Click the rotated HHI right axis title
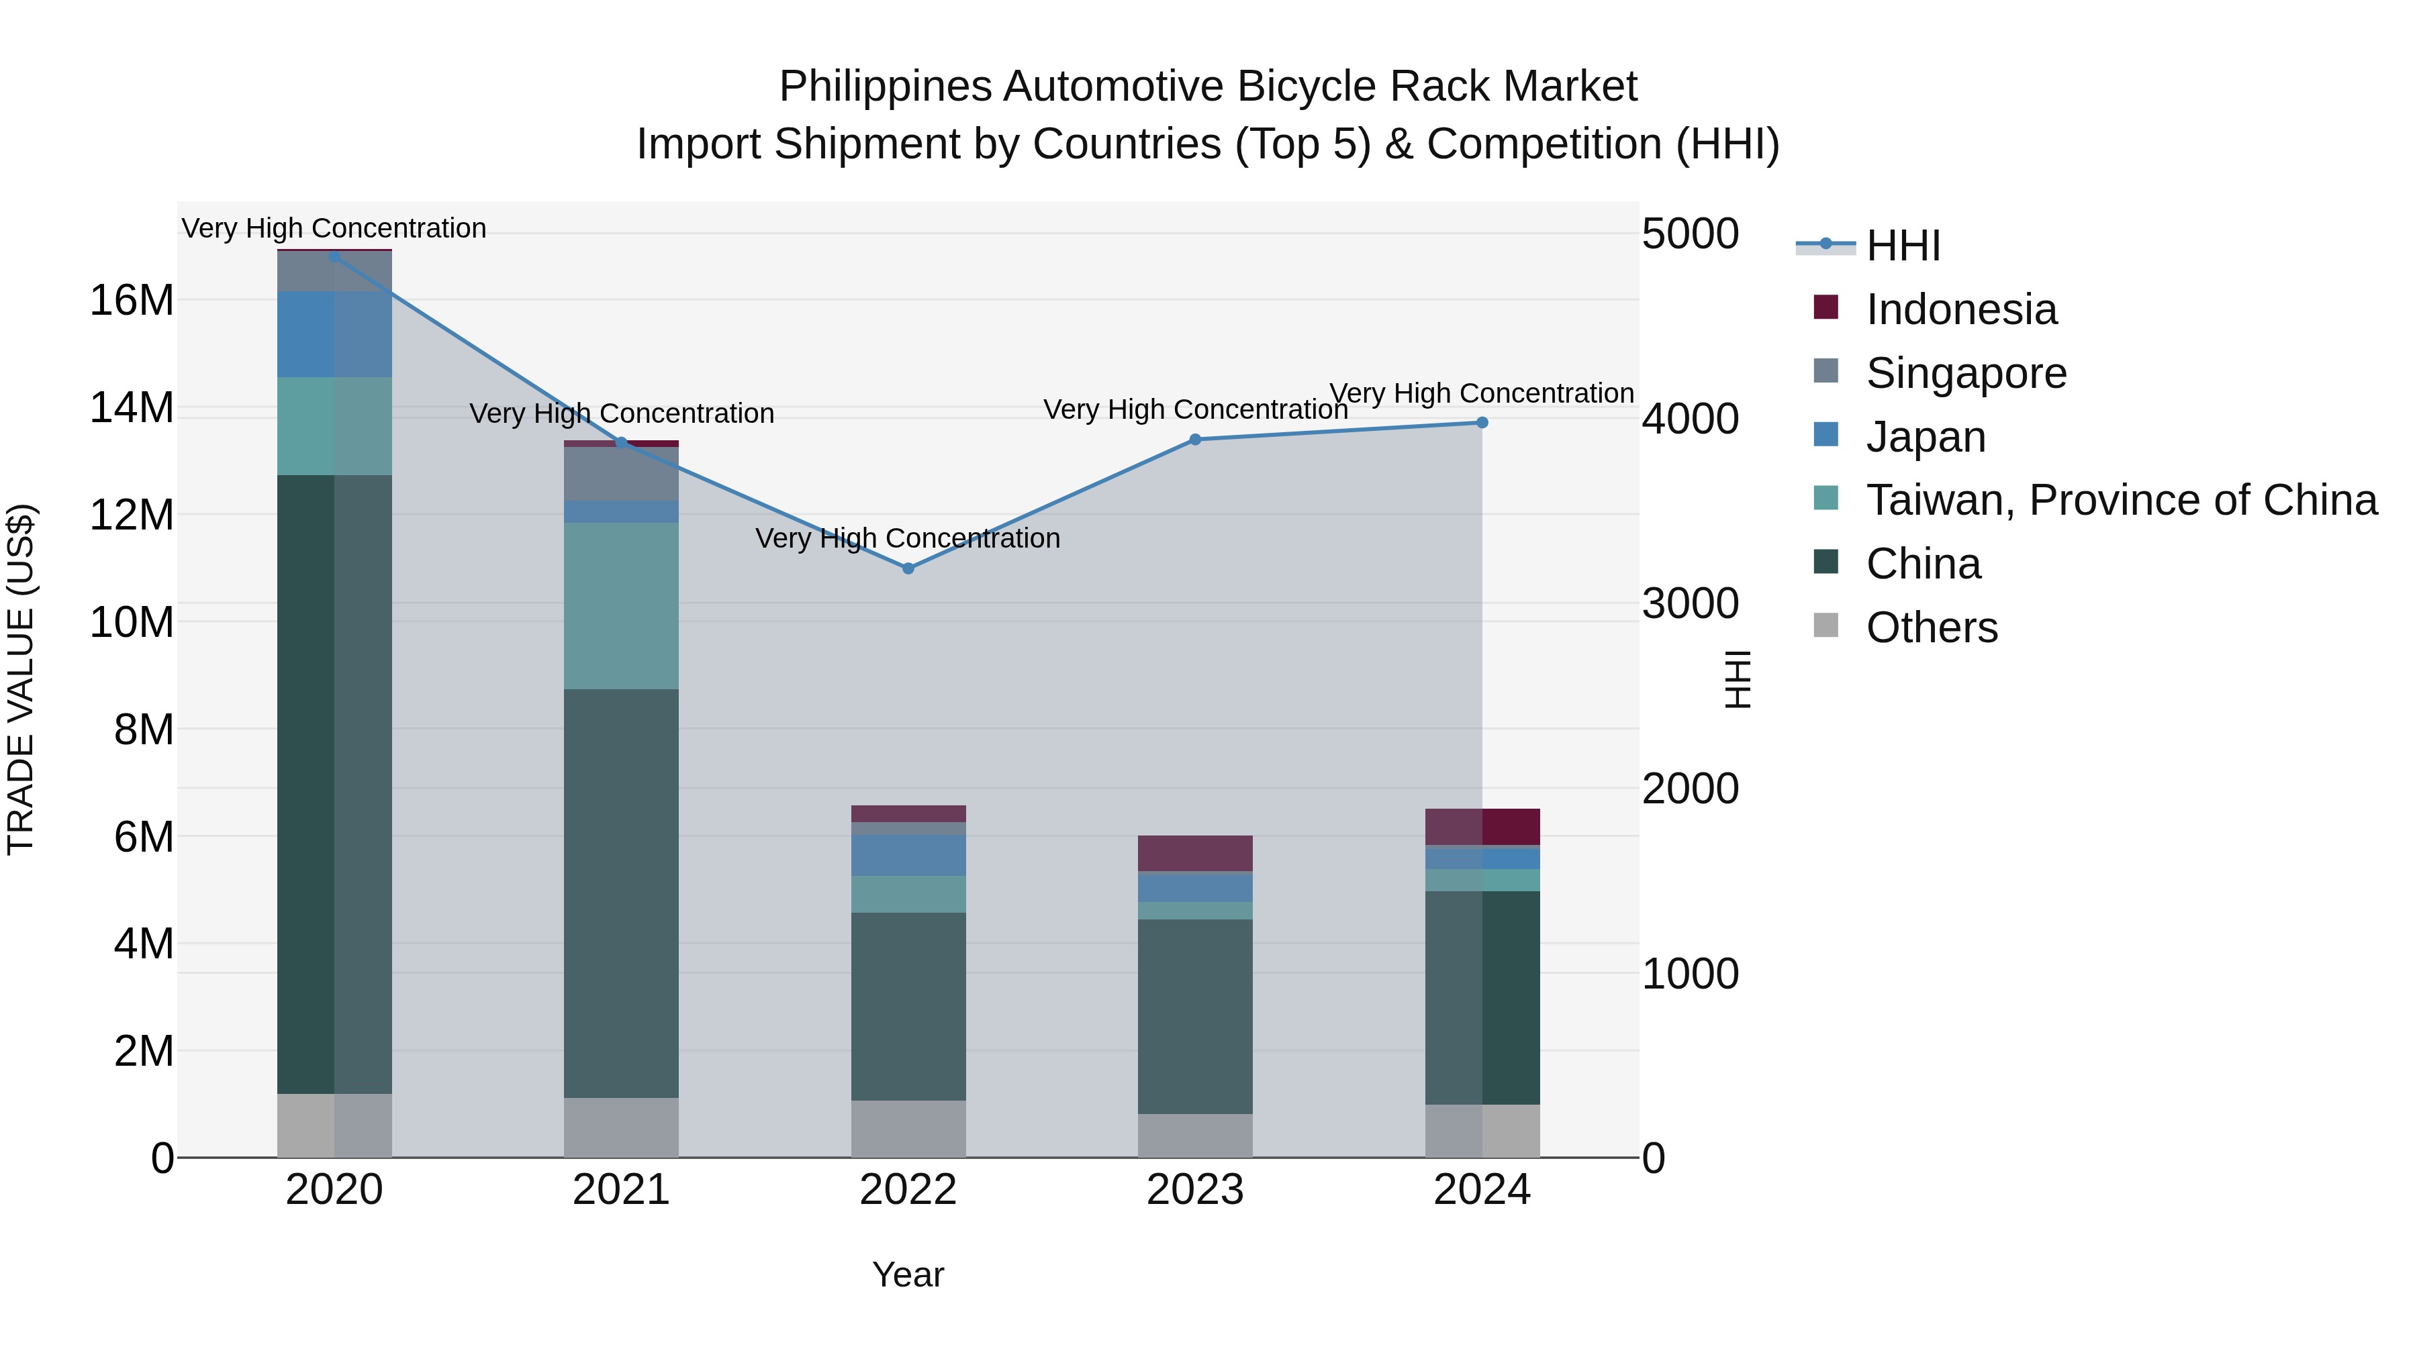 coord(1738,679)
